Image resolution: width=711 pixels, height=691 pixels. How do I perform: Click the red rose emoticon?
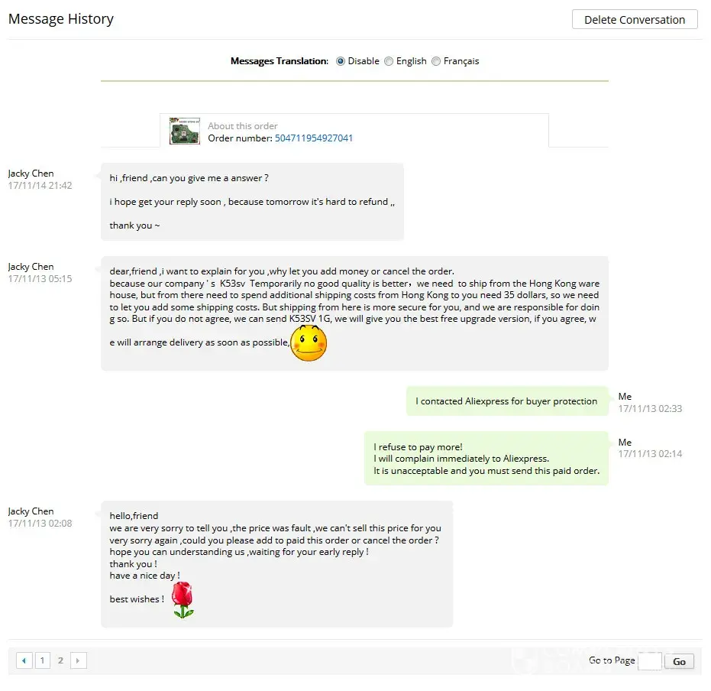183,600
